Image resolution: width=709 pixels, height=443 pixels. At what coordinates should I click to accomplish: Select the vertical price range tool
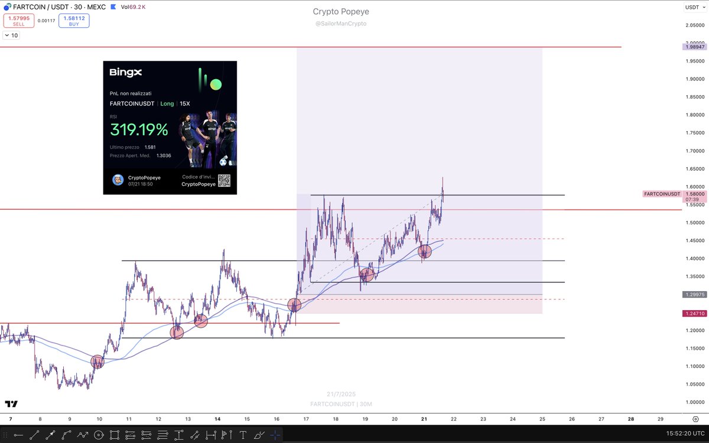tap(178, 435)
